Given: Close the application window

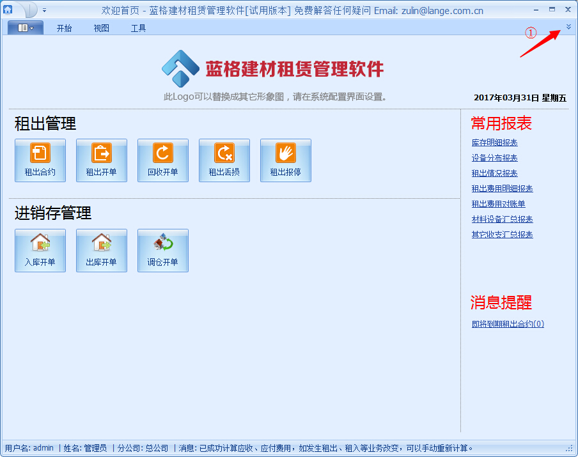Looking at the screenshot, I should (568, 10).
